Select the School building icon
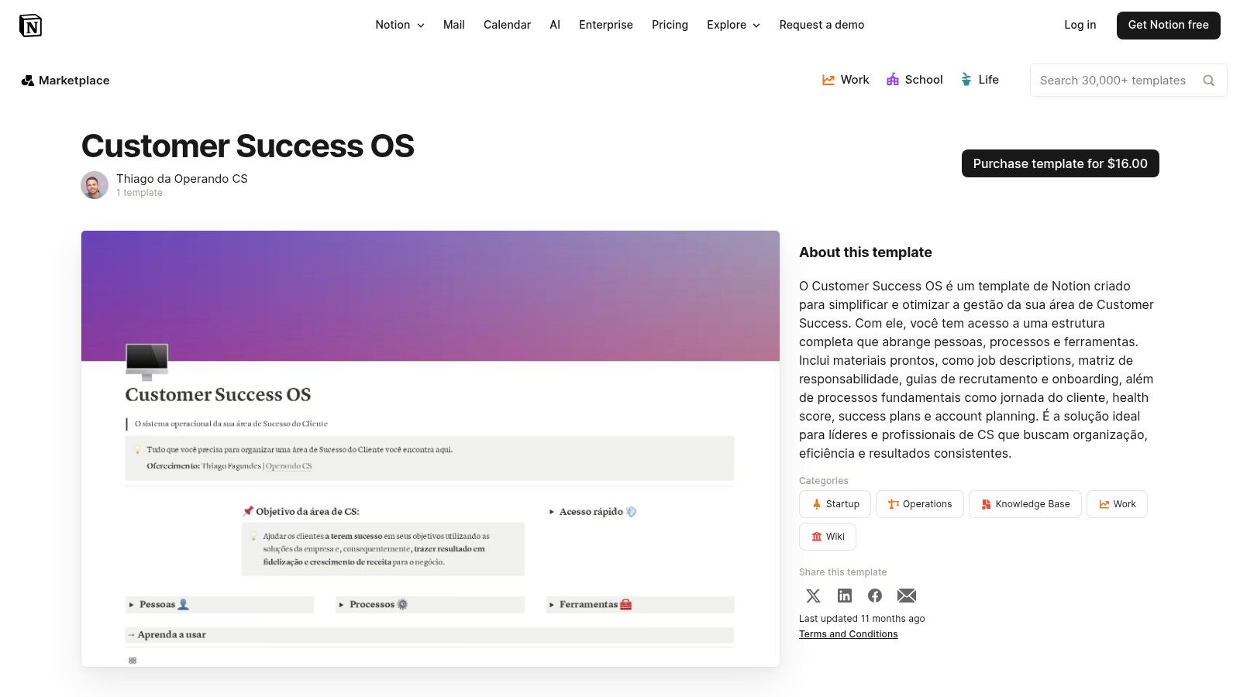 click(x=891, y=79)
